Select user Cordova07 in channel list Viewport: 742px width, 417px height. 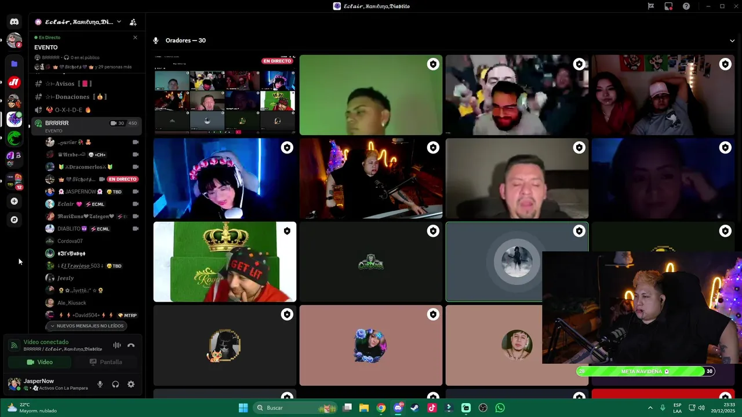point(92,241)
